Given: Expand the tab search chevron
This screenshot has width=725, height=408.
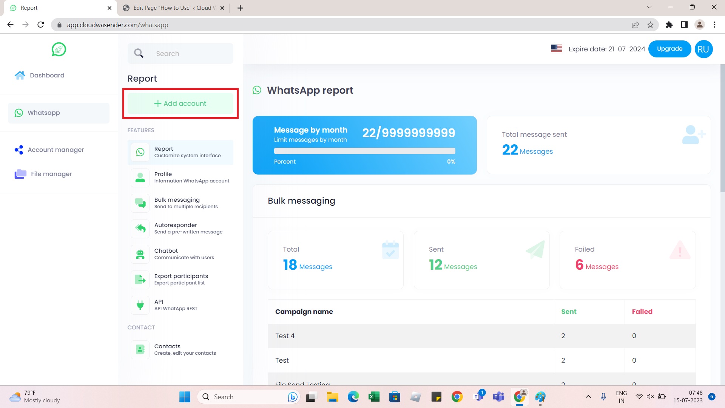Looking at the screenshot, I should [x=649, y=7].
